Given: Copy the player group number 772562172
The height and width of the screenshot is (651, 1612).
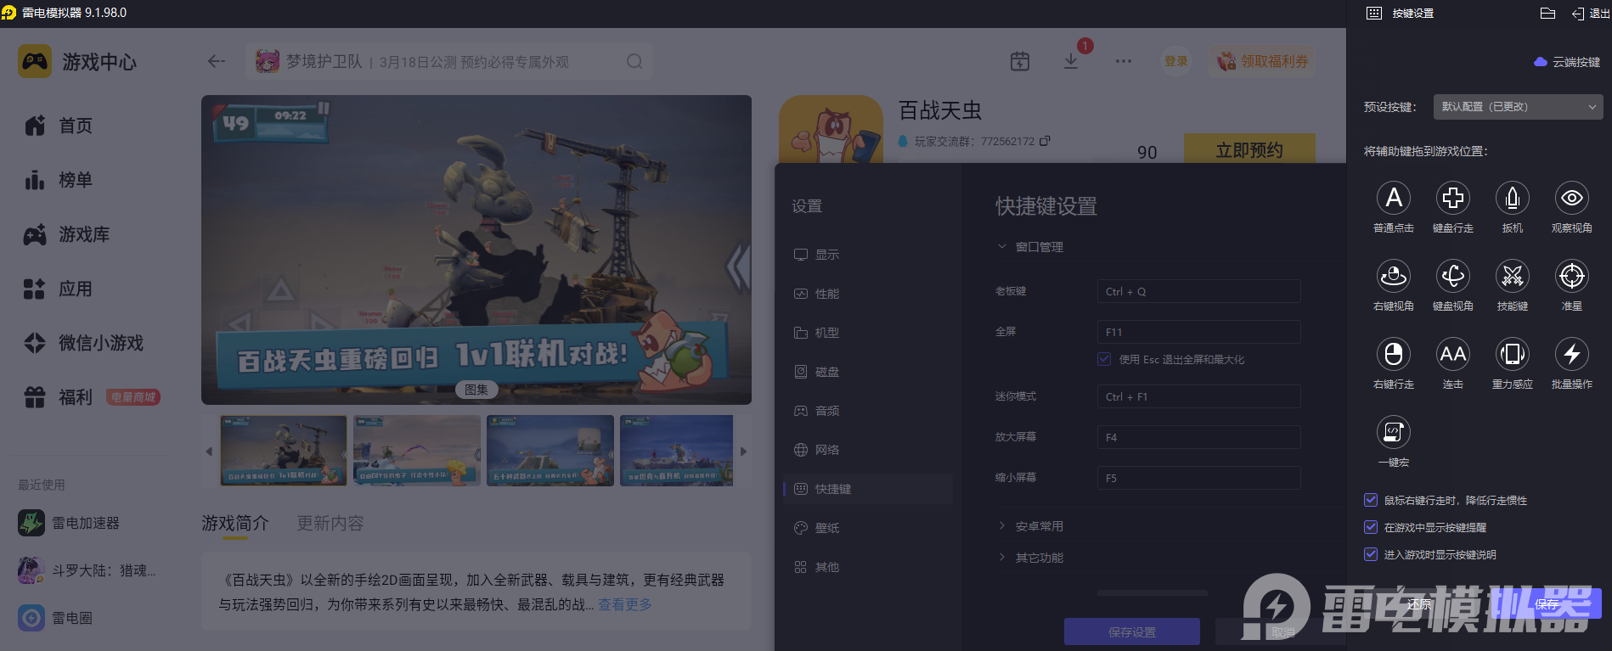Looking at the screenshot, I should (x=1045, y=141).
